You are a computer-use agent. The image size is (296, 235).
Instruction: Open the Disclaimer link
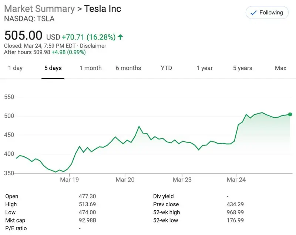coord(92,46)
